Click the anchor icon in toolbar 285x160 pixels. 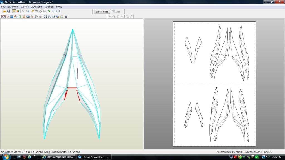pos(41,11)
